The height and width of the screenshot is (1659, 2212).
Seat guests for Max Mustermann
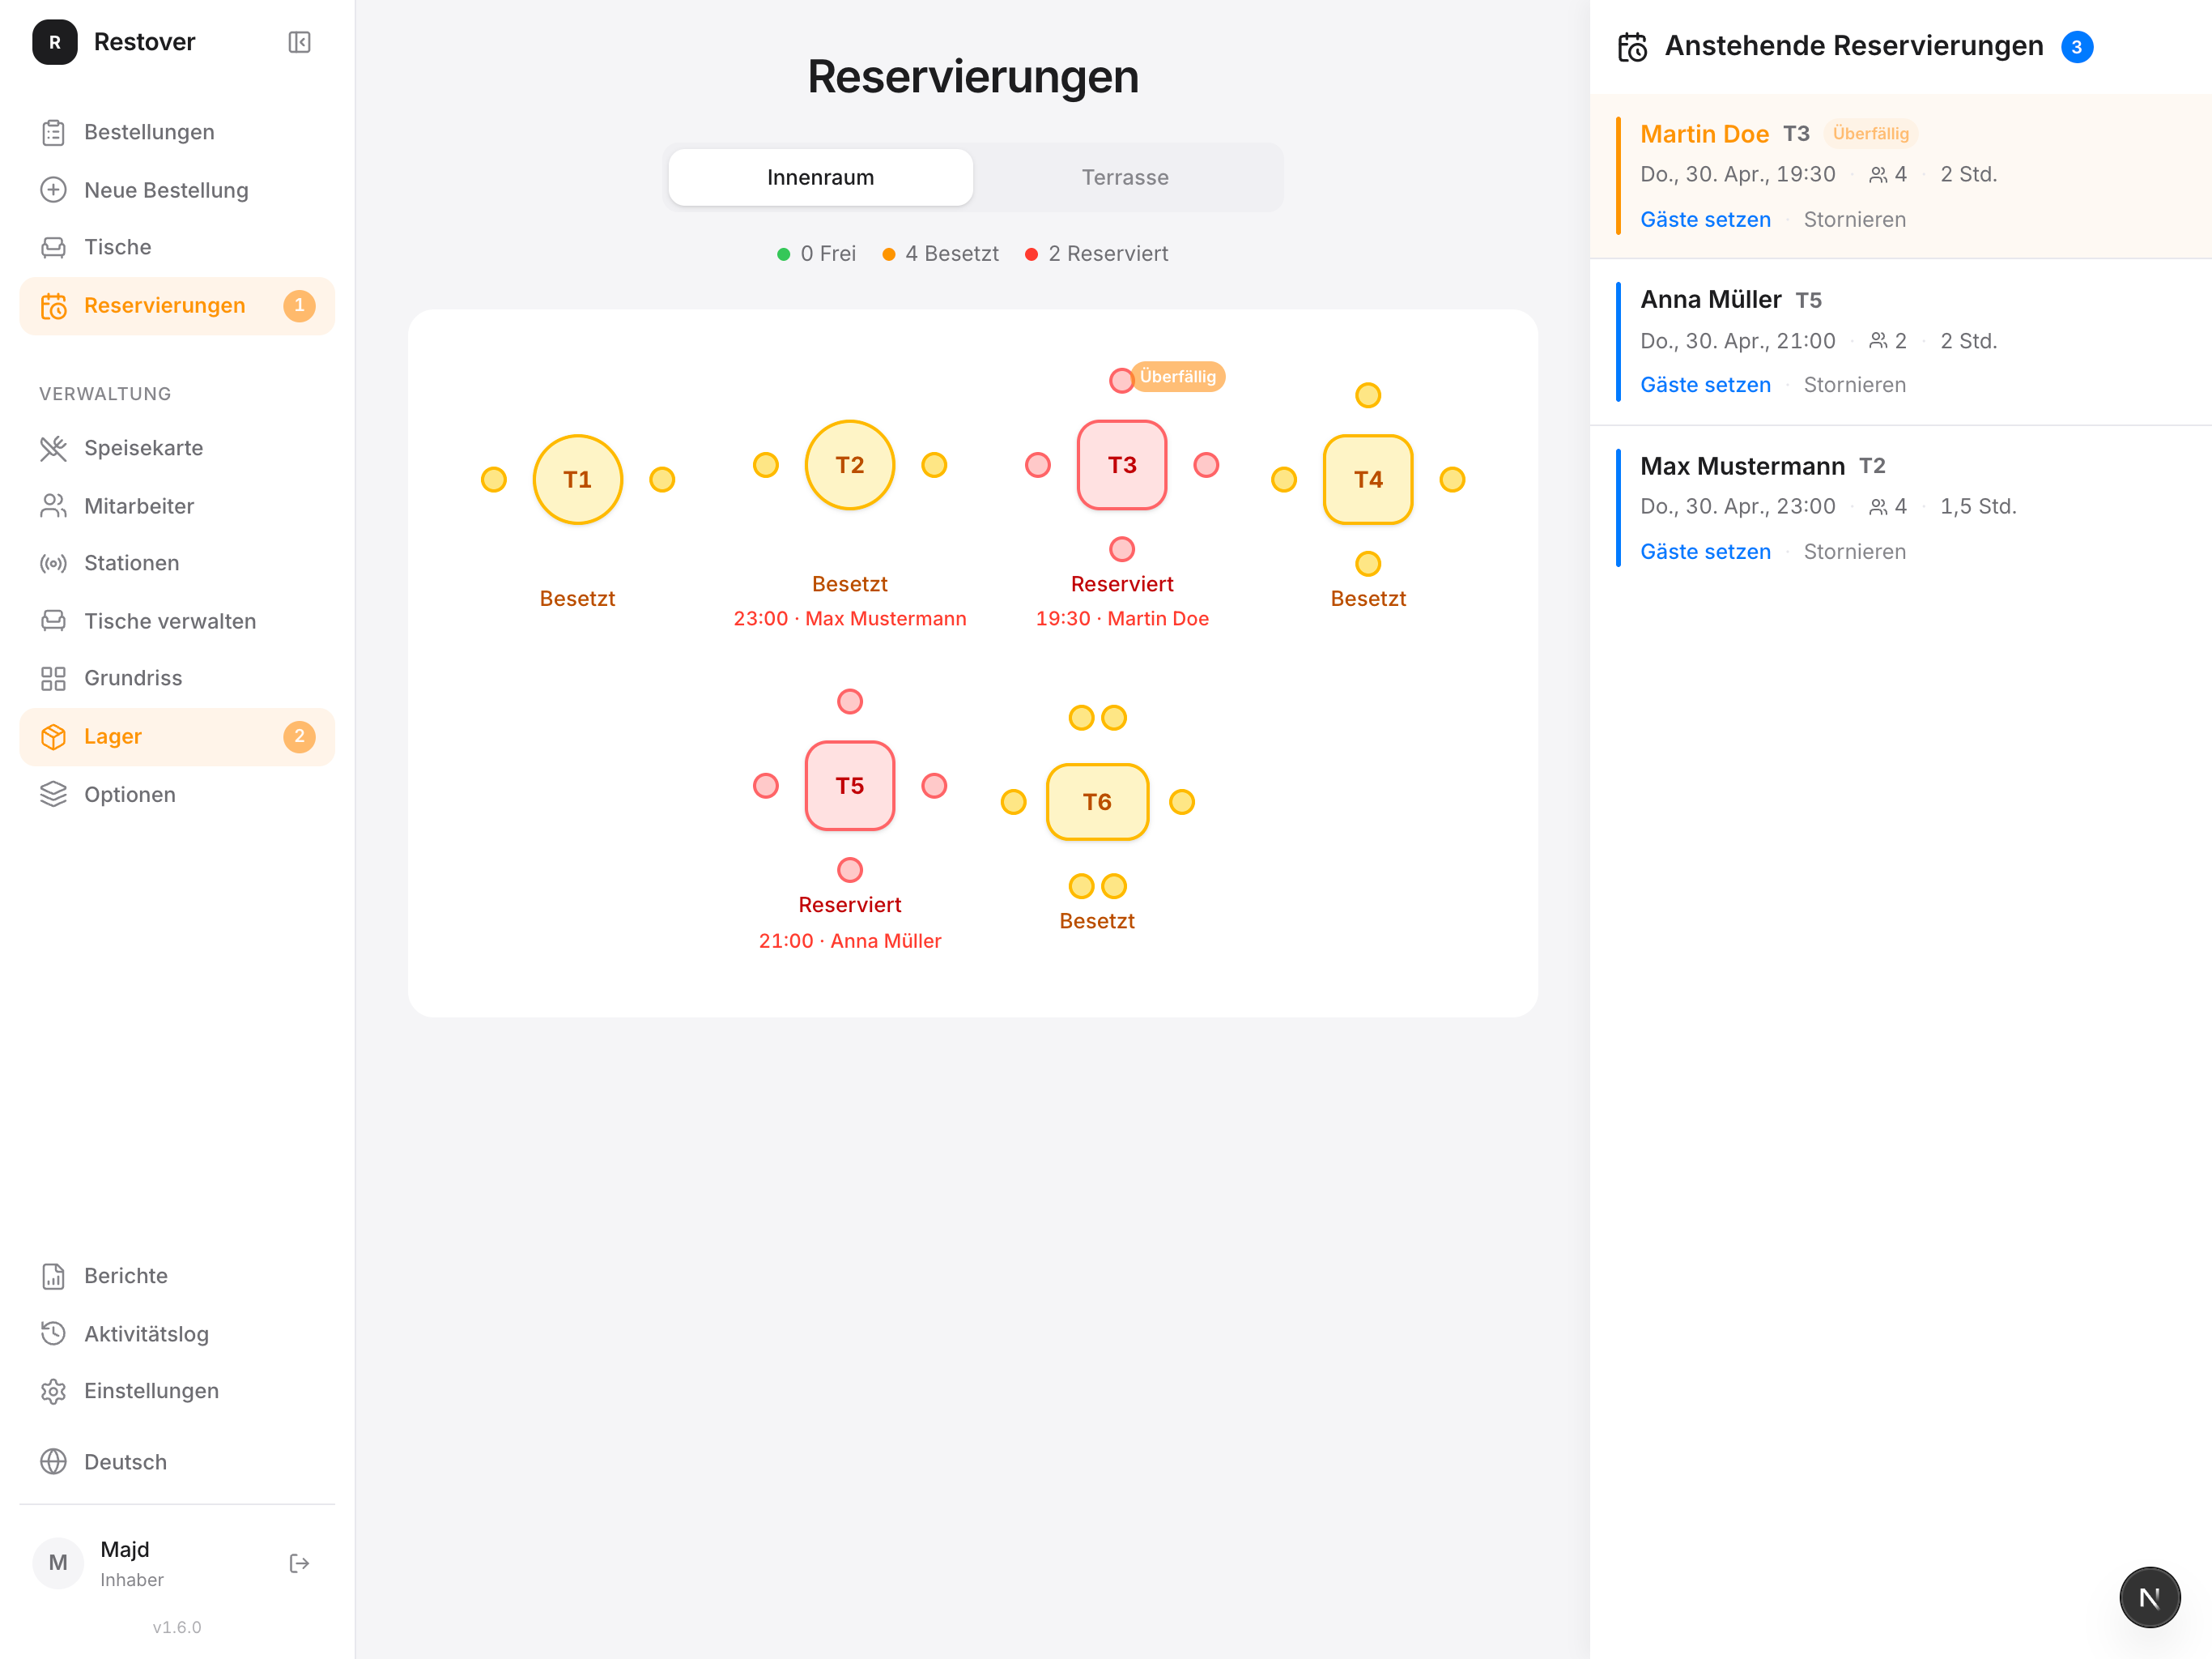click(x=1705, y=552)
